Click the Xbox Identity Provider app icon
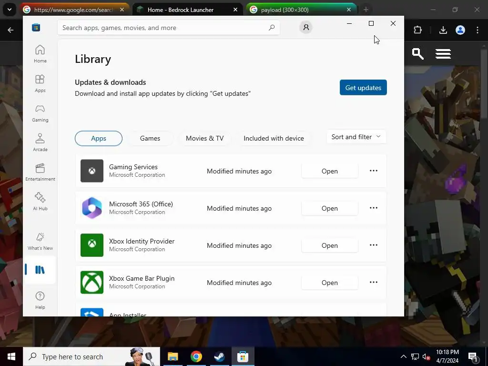 92,245
